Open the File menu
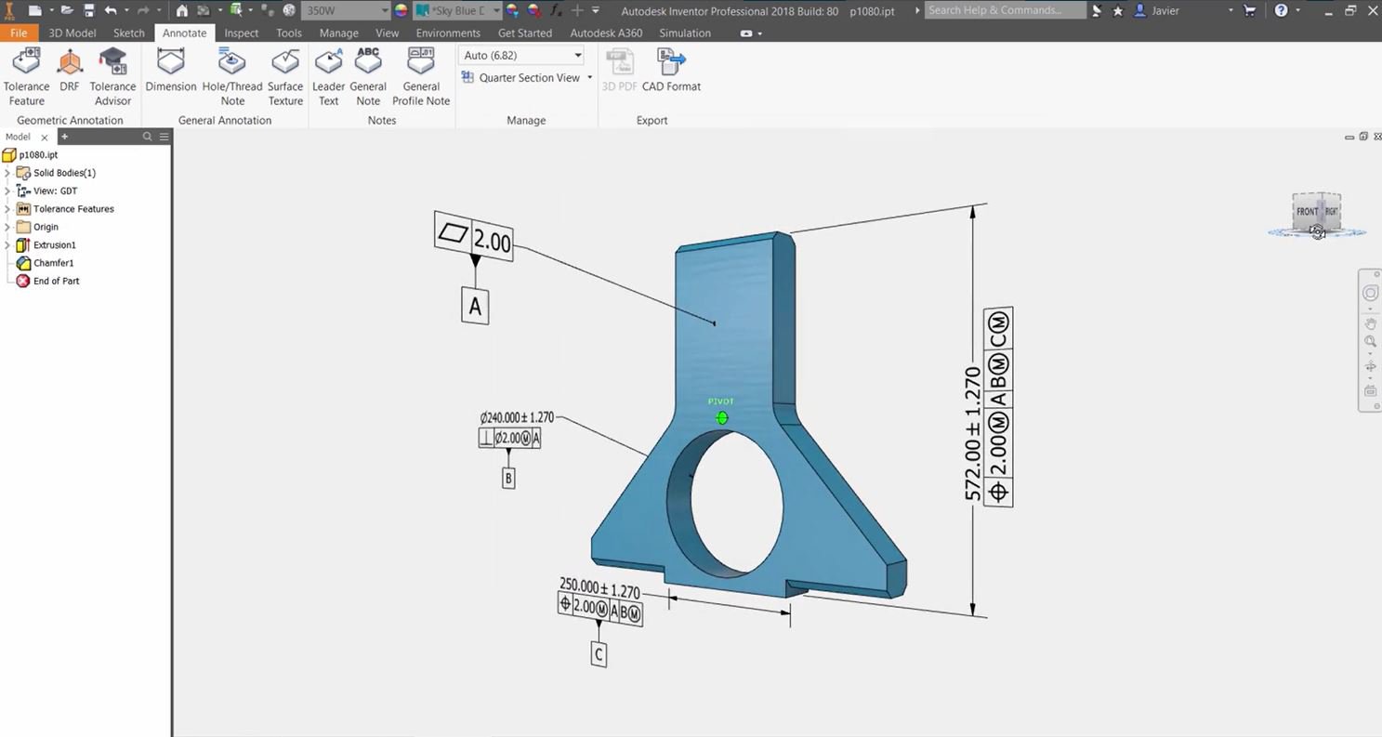The width and height of the screenshot is (1382, 737). click(19, 33)
